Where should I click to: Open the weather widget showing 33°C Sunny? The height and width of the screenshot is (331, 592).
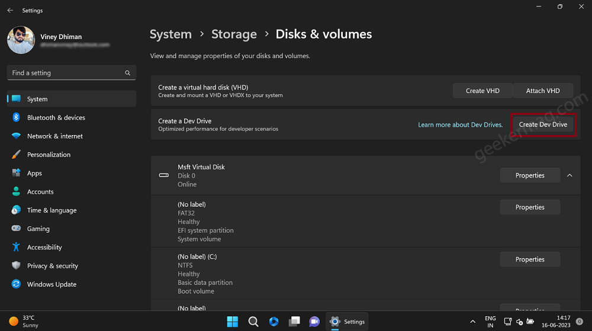coord(24,321)
